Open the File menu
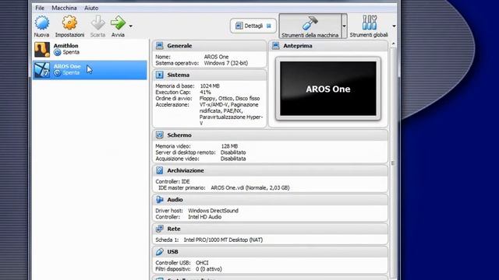The width and height of the screenshot is (499, 280). (x=40, y=8)
